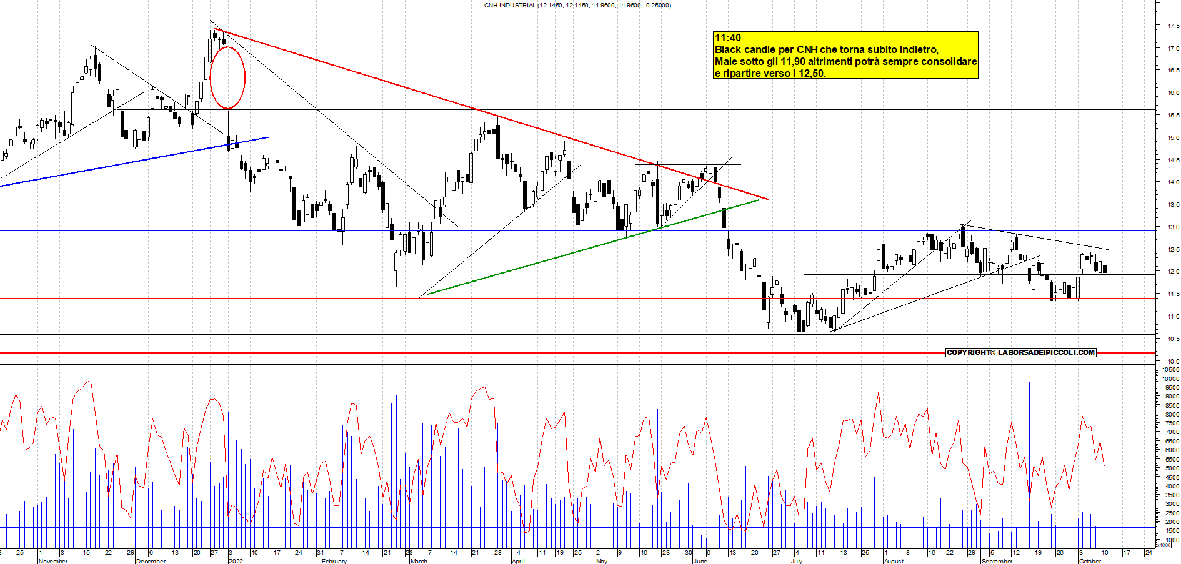Click the 9000 volume axis label

pyautogui.click(x=1172, y=397)
